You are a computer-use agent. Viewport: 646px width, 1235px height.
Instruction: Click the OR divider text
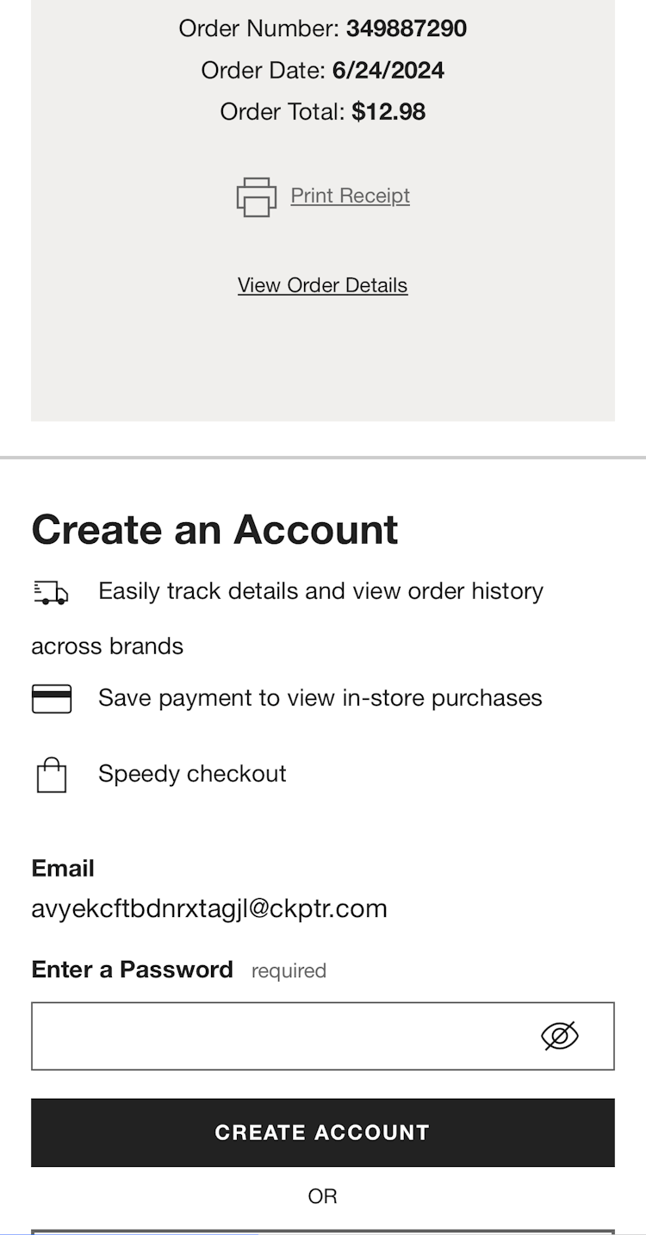(322, 1196)
